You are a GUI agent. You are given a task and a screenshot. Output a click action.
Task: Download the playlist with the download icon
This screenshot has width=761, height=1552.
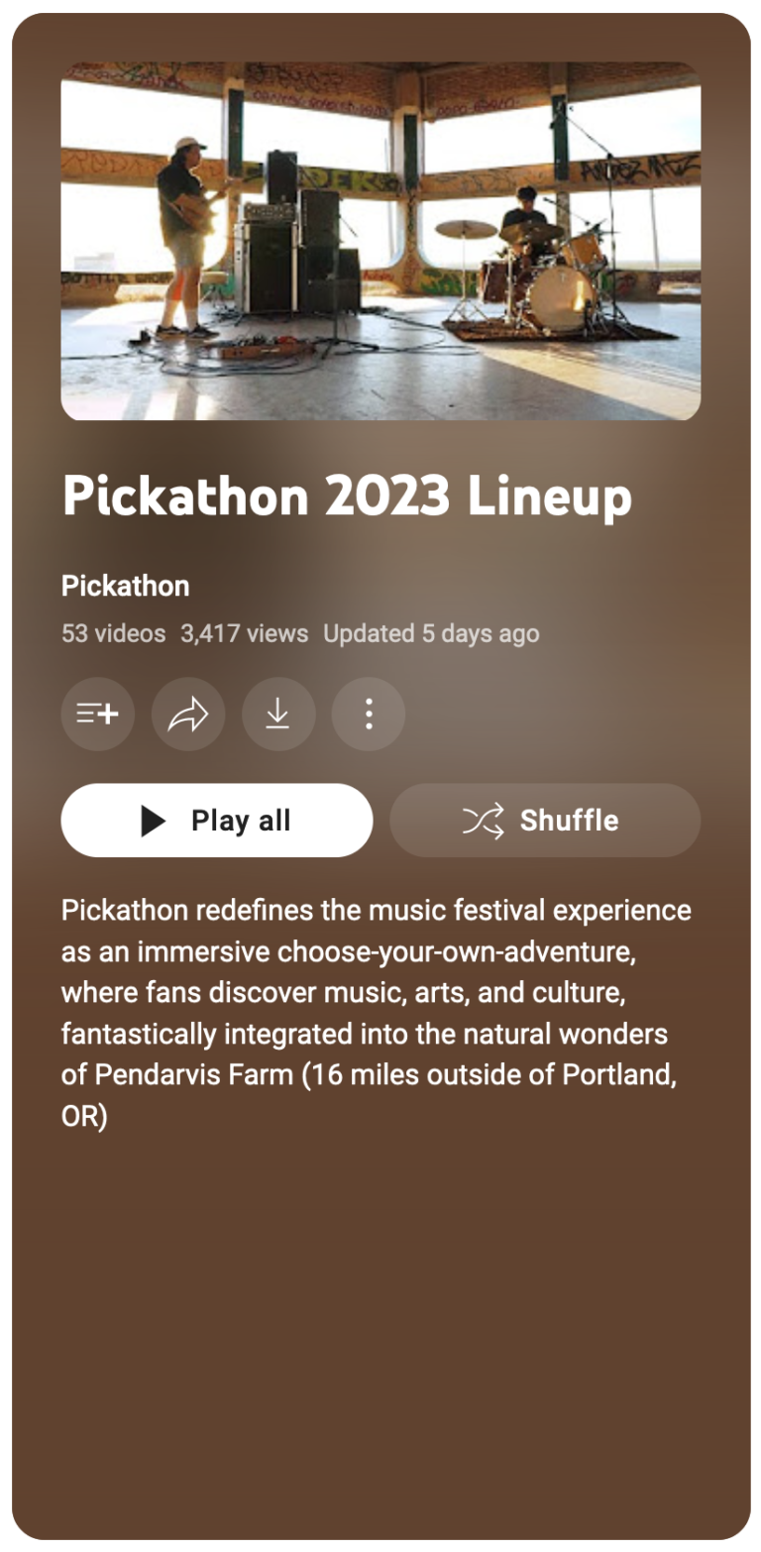278,714
